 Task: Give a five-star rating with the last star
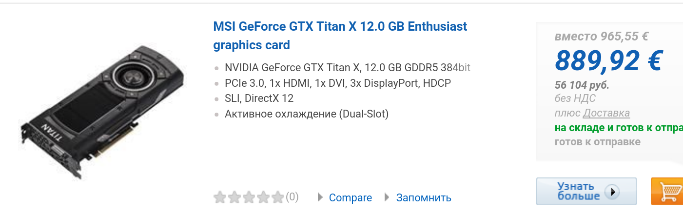[x=278, y=197]
